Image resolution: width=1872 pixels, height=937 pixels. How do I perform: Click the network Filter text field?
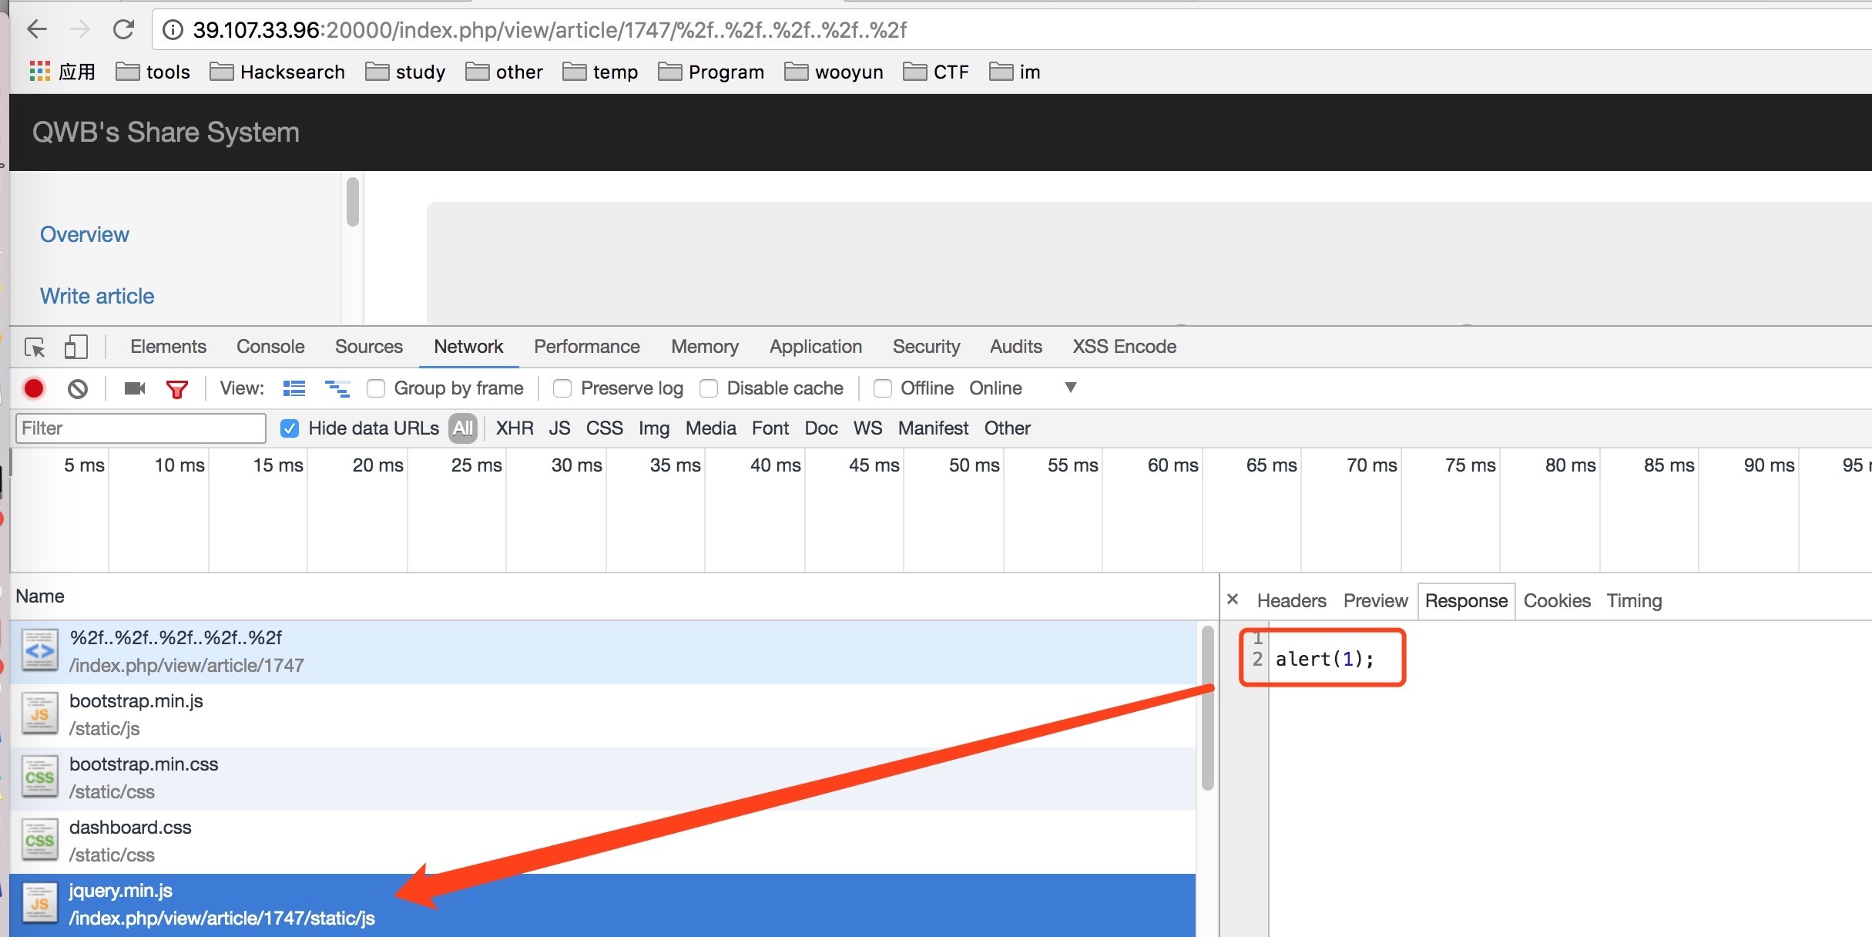click(x=141, y=428)
